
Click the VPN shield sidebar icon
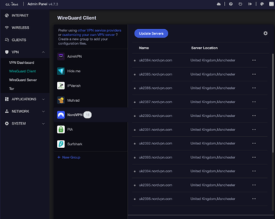(7, 52)
